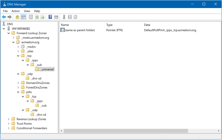222x140 pixels.
Task: Click the green Refresh toolbar icon
Action: tap(37, 17)
